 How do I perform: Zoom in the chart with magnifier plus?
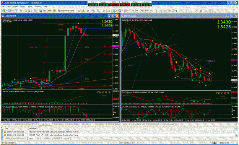[94, 11]
